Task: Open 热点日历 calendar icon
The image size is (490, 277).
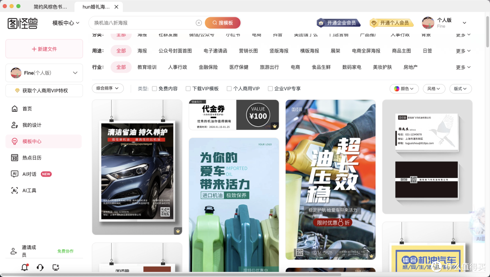Action: (x=15, y=158)
